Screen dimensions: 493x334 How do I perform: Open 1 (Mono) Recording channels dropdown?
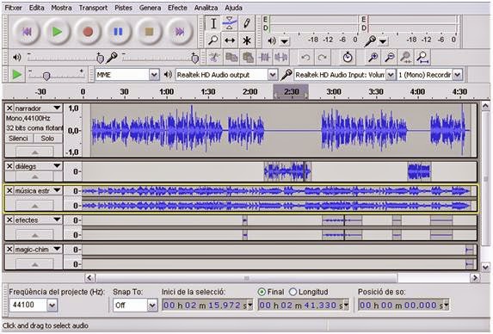[x=458, y=75]
